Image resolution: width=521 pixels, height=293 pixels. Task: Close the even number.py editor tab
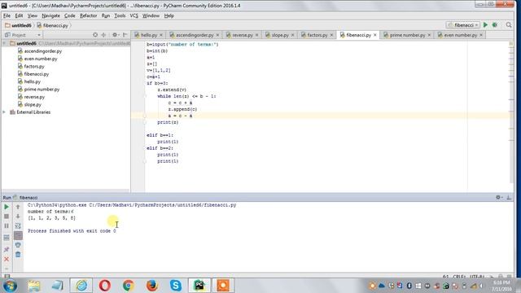click(481, 35)
